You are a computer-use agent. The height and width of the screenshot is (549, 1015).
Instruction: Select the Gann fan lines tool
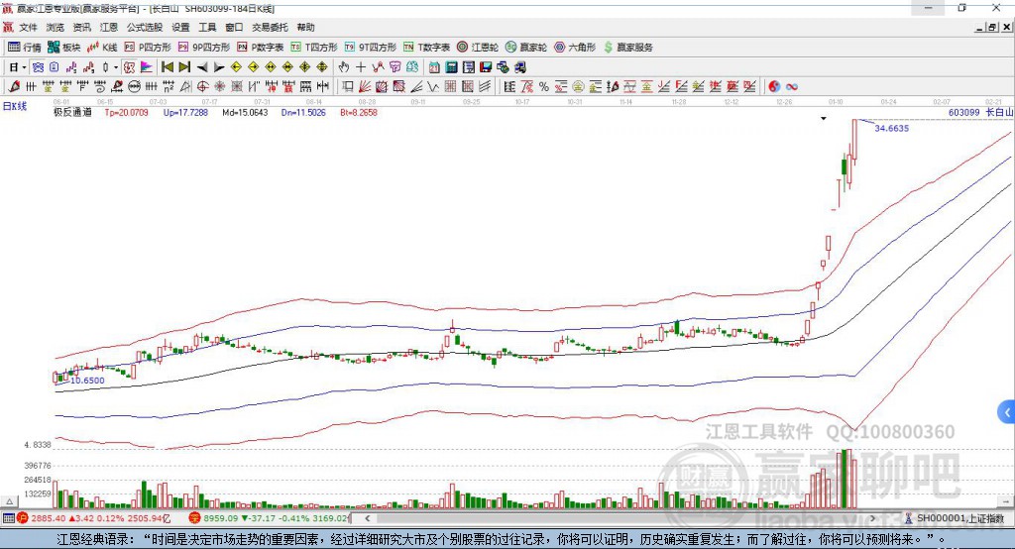pyautogui.click(x=364, y=86)
